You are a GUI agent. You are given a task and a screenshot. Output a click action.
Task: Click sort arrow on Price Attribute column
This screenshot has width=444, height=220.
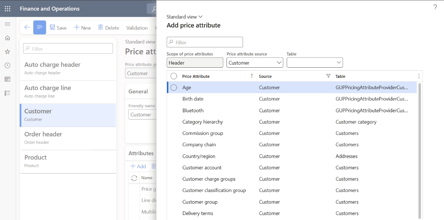(252, 76)
